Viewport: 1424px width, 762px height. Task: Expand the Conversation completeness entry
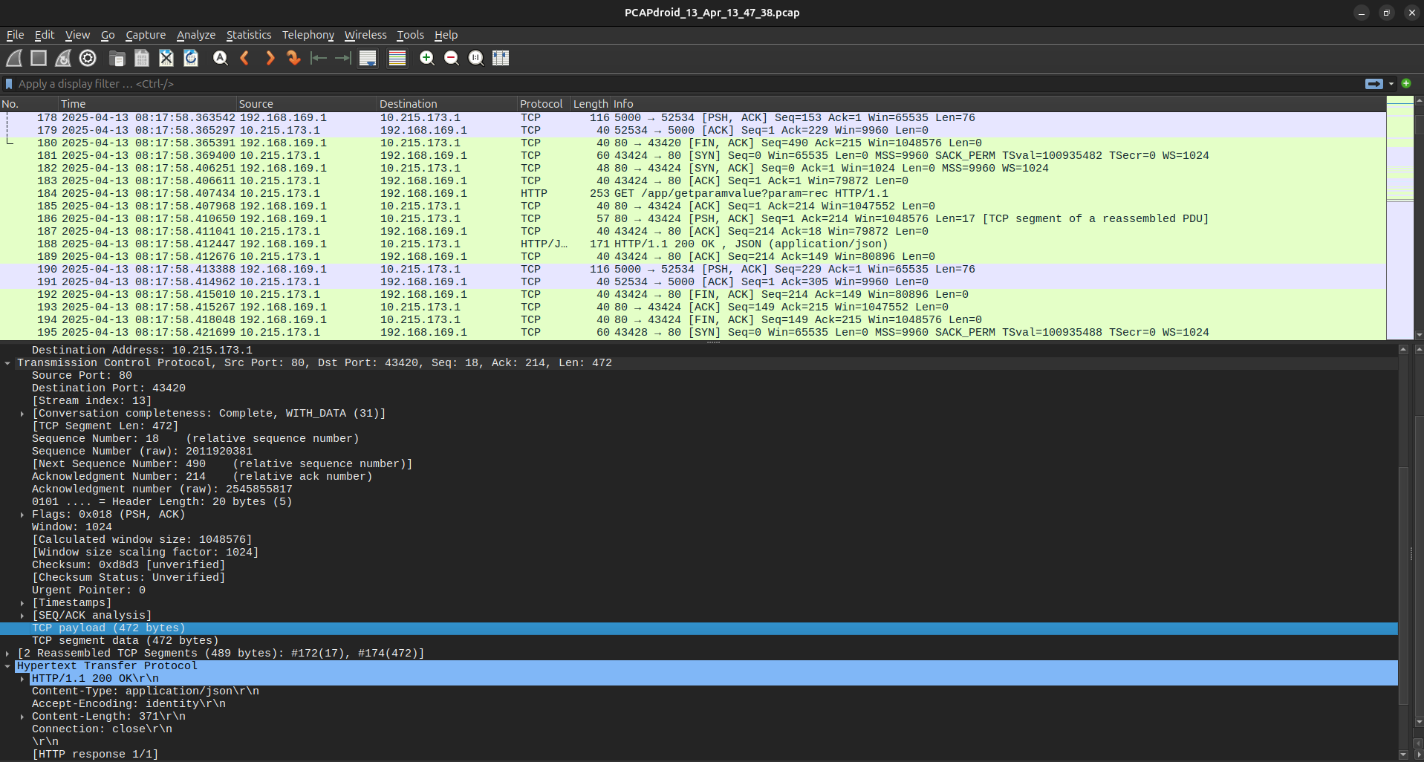point(22,414)
